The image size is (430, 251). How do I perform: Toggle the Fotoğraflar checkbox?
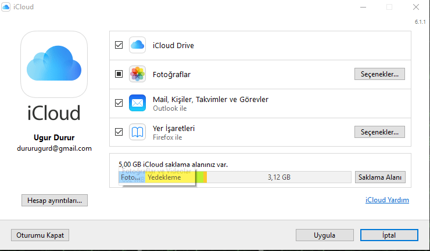pyautogui.click(x=119, y=74)
